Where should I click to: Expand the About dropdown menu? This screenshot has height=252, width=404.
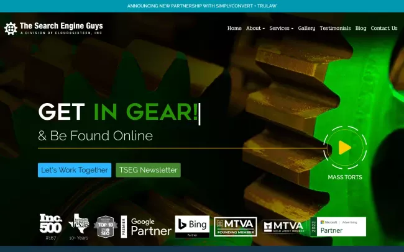click(255, 28)
